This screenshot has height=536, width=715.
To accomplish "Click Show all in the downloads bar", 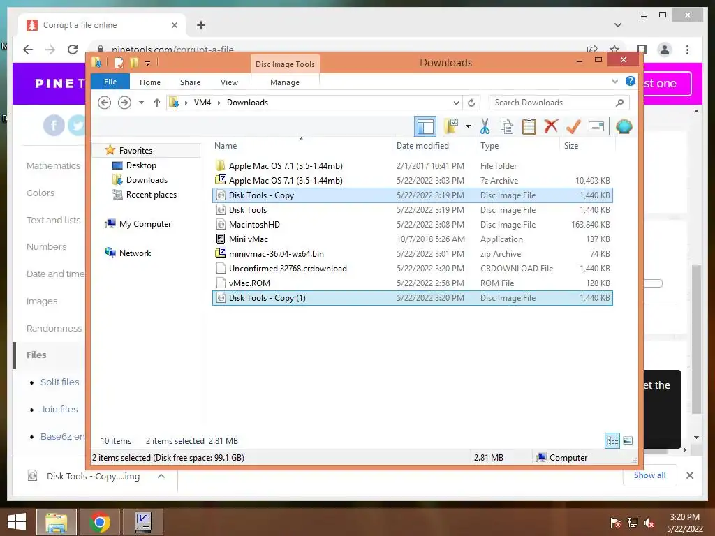I will coord(650,475).
